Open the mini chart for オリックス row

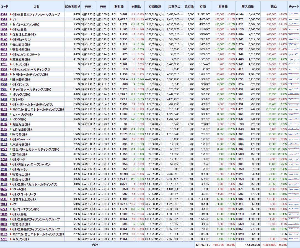pyautogui.click(x=293, y=94)
